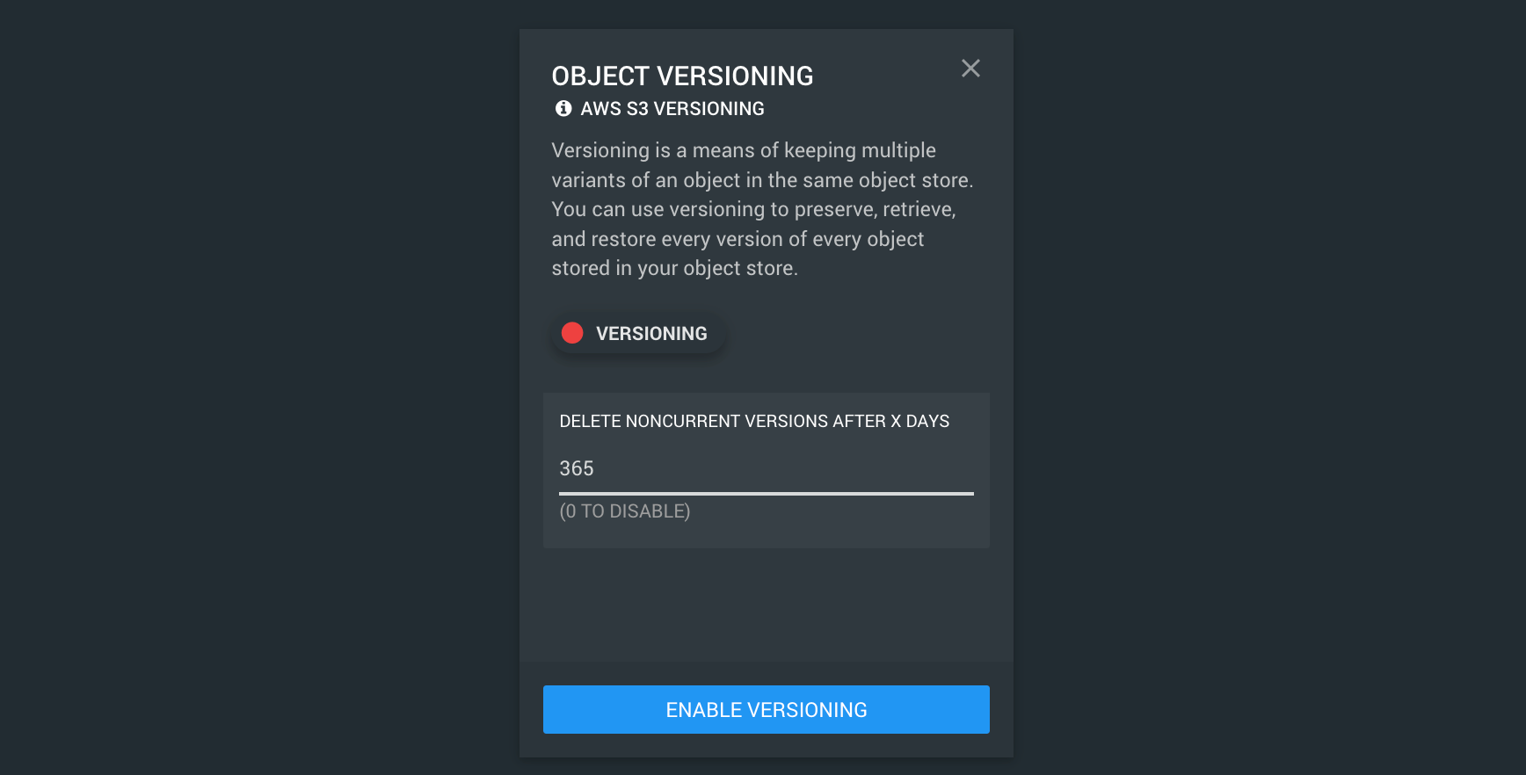Click the word 'preserve, retrieve,' in the description
Screen dimensions: 1526x775
875,209
